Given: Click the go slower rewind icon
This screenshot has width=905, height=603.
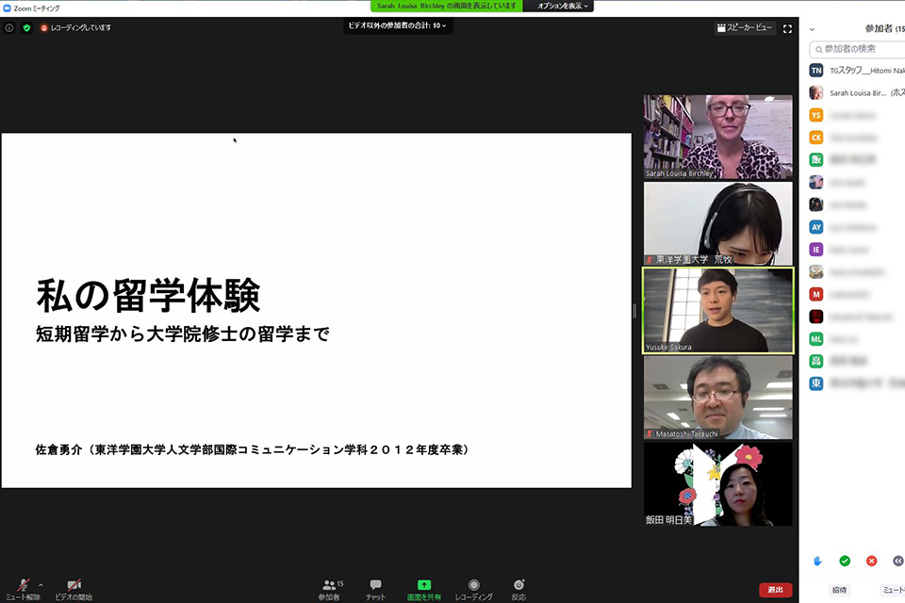Looking at the screenshot, I should [898, 561].
